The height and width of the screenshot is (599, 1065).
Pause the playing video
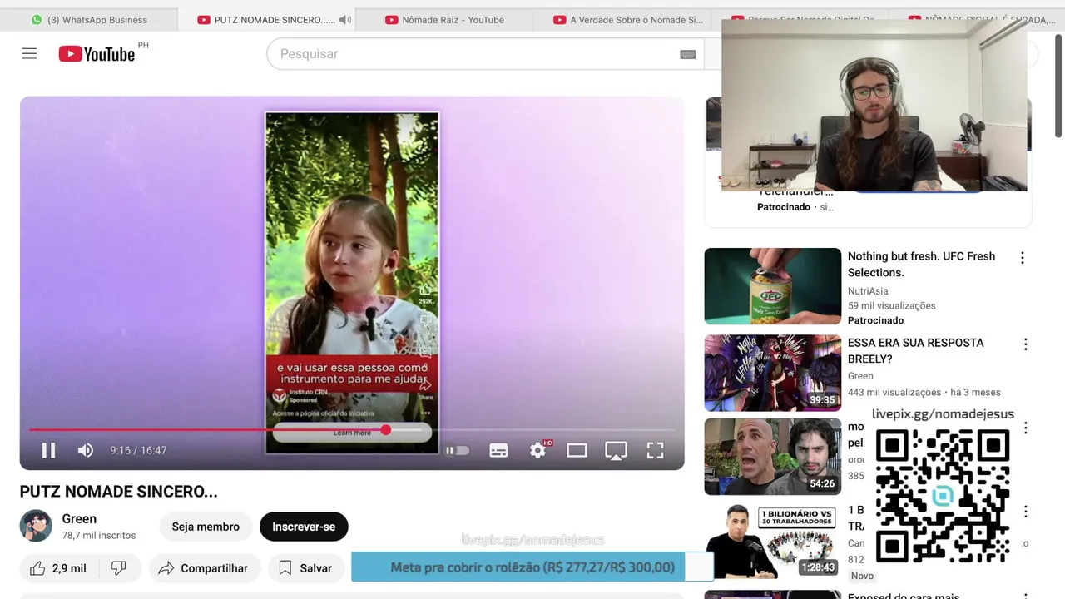tap(48, 450)
